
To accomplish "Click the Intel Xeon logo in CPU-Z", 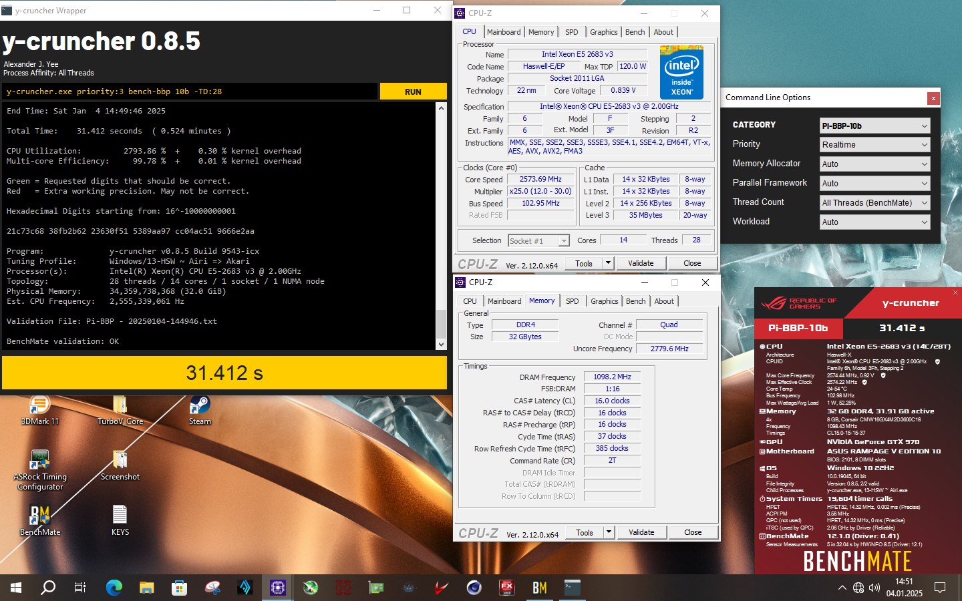I will click(681, 72).
